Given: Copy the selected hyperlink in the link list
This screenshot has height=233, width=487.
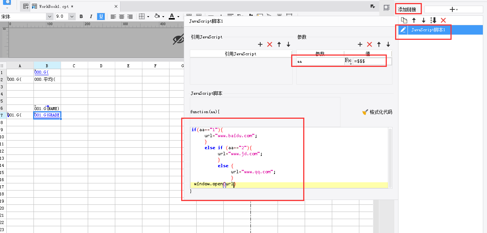Looking at the screenshot, I should tap(404, 20).
